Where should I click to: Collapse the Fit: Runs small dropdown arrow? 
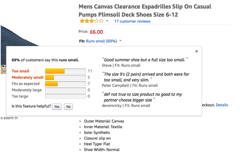point(121,41)
